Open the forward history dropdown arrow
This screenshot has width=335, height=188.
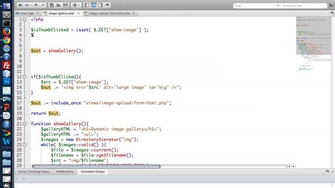point(31,5)
